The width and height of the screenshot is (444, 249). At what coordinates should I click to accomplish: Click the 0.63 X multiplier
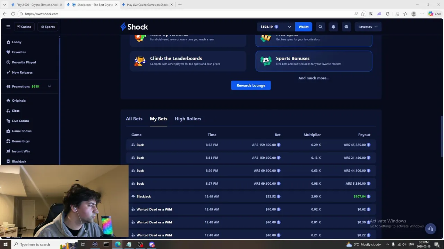tap(316, 170)
